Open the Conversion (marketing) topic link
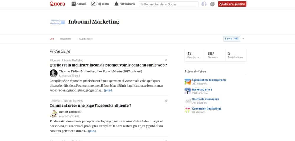This screenshot has height=141, width=295. pyautogui.click(x=206, y=109)
